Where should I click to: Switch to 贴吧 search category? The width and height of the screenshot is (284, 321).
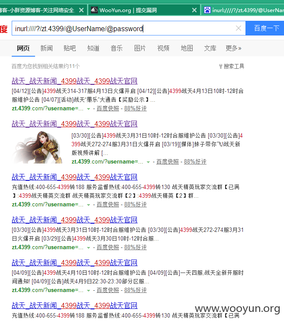70,48
